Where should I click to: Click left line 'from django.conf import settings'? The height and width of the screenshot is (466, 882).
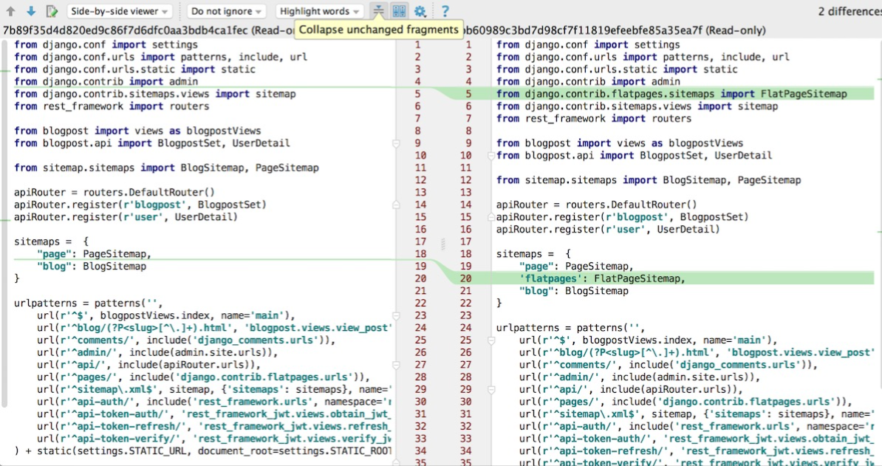coord(106,45)
